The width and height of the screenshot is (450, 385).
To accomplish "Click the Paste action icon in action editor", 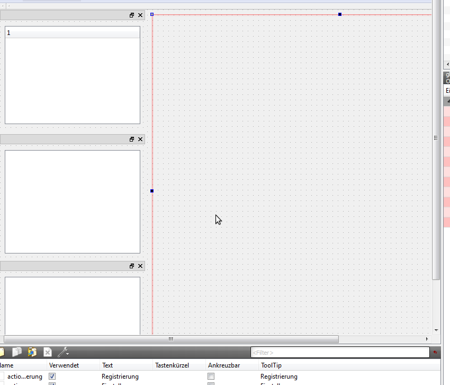I will point(32,352).
